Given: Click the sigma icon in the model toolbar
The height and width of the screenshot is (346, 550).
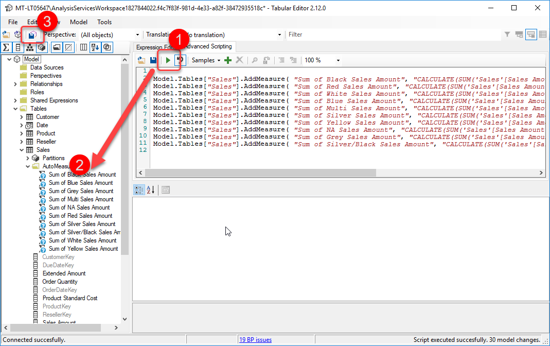Looking at the screenshot, I should (x=6, y=47).
